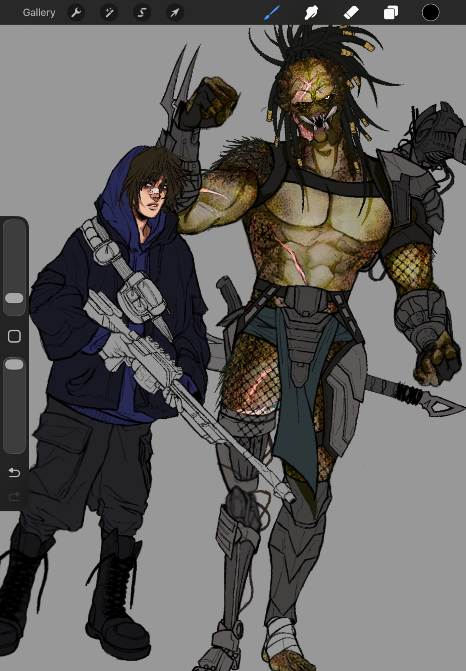Click the brush size slider handle

[14, 298]
